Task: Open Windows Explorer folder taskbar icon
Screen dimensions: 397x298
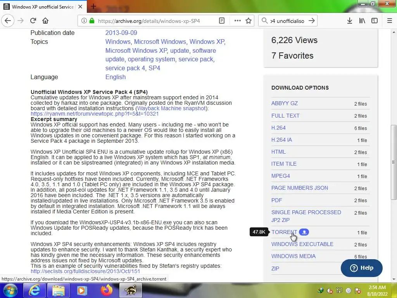Action: 59,290
